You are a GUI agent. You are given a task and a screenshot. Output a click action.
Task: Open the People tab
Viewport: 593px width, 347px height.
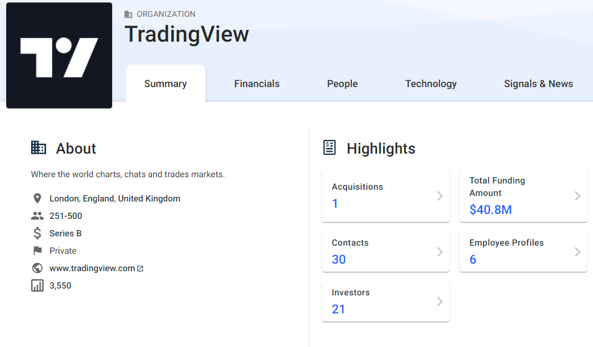point(342,83)
